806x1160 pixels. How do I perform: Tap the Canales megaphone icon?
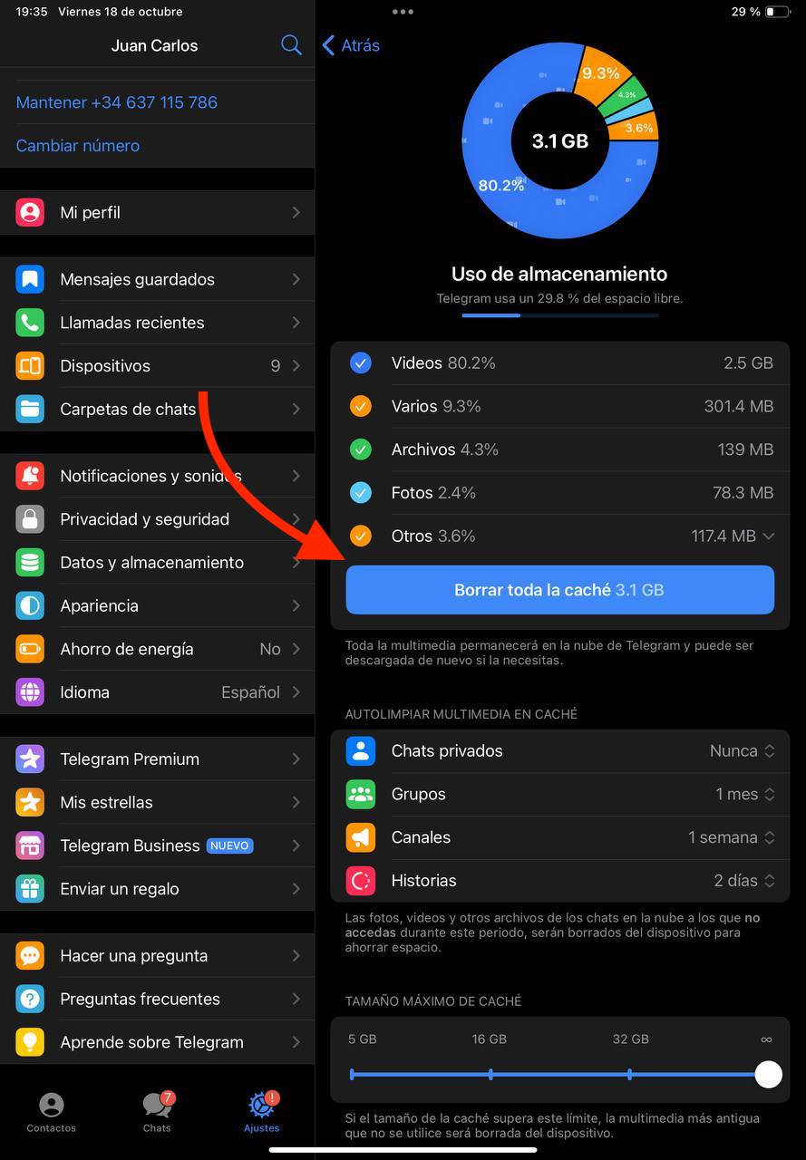[x=361, y=837]
